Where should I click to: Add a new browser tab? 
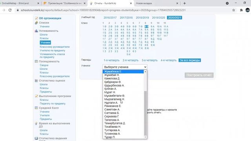click(x=185, y=3)
